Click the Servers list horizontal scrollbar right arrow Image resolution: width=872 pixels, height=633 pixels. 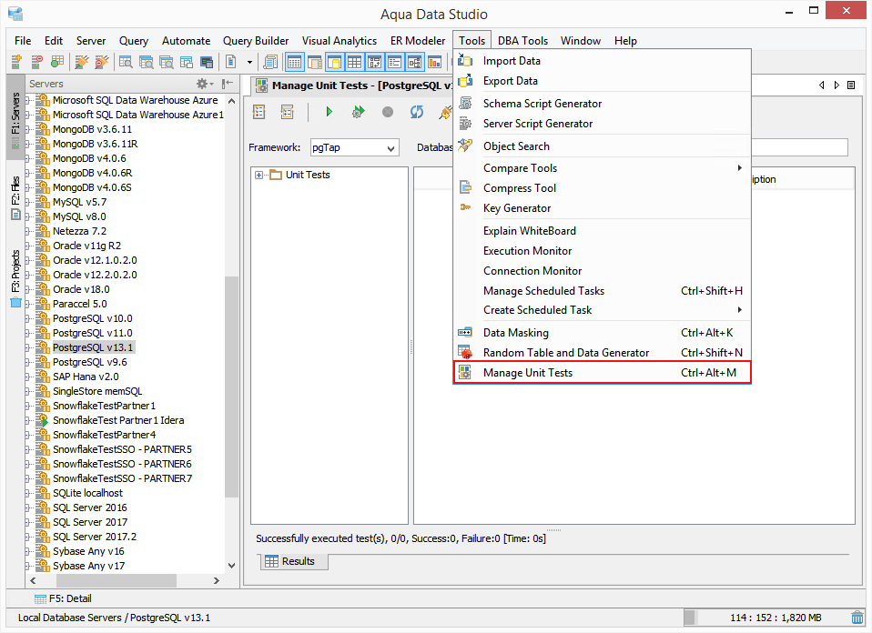pyautogui.click(x=217, y=581)
